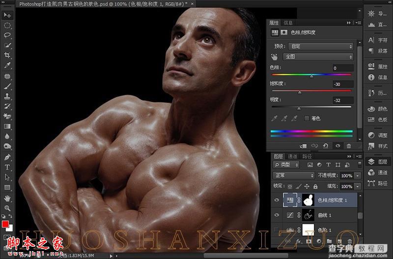Screen dimensions: 393x259
Task: Reset the adjustment to defaults
Action: pos(325,145)
